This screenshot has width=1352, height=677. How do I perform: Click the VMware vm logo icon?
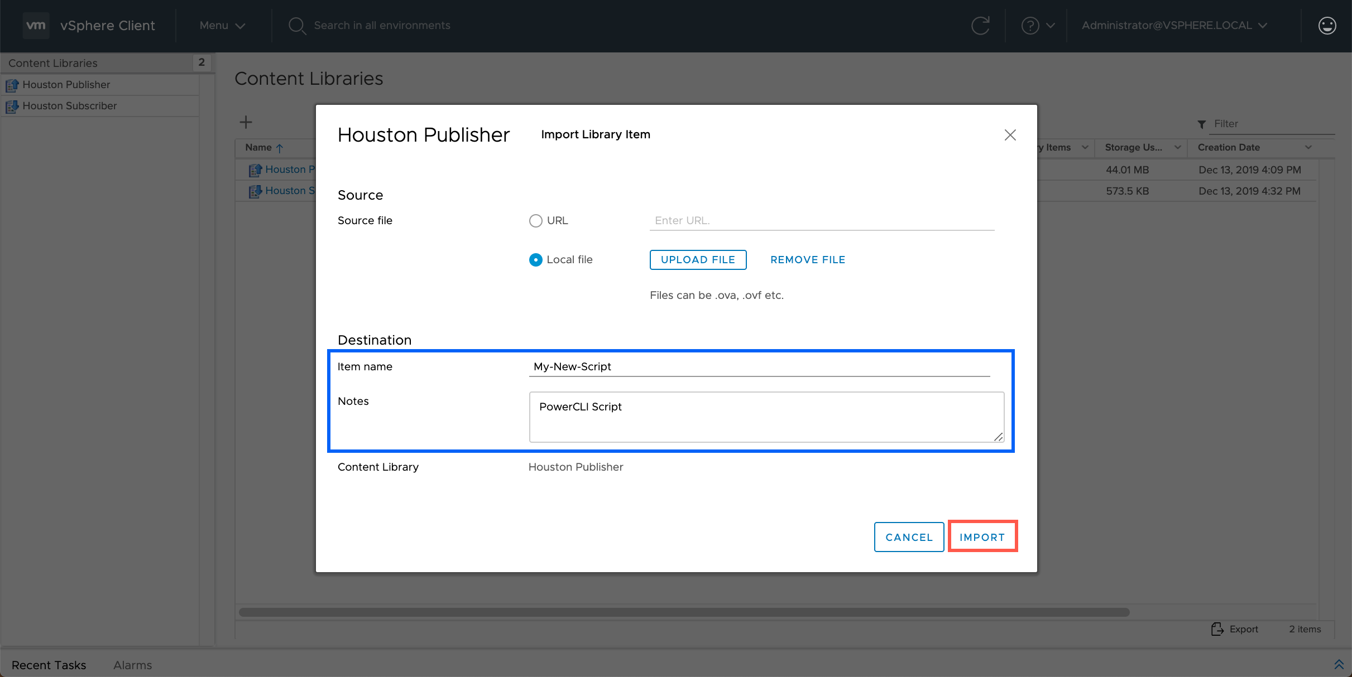coord(36,25)
